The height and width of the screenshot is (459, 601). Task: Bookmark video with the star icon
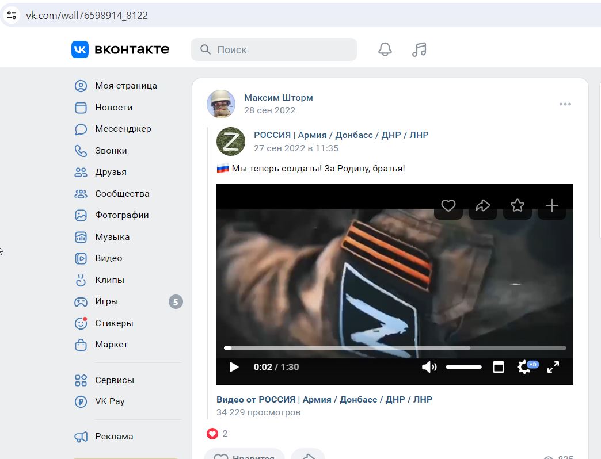tap(518, 205)
